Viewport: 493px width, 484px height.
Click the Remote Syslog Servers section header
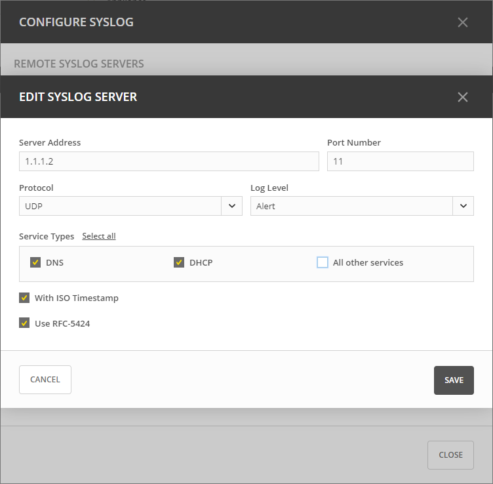pos(79,64)
